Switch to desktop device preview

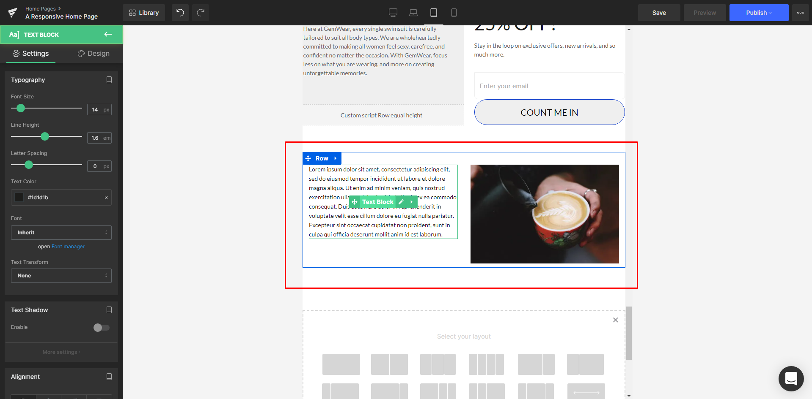[393, 13]
